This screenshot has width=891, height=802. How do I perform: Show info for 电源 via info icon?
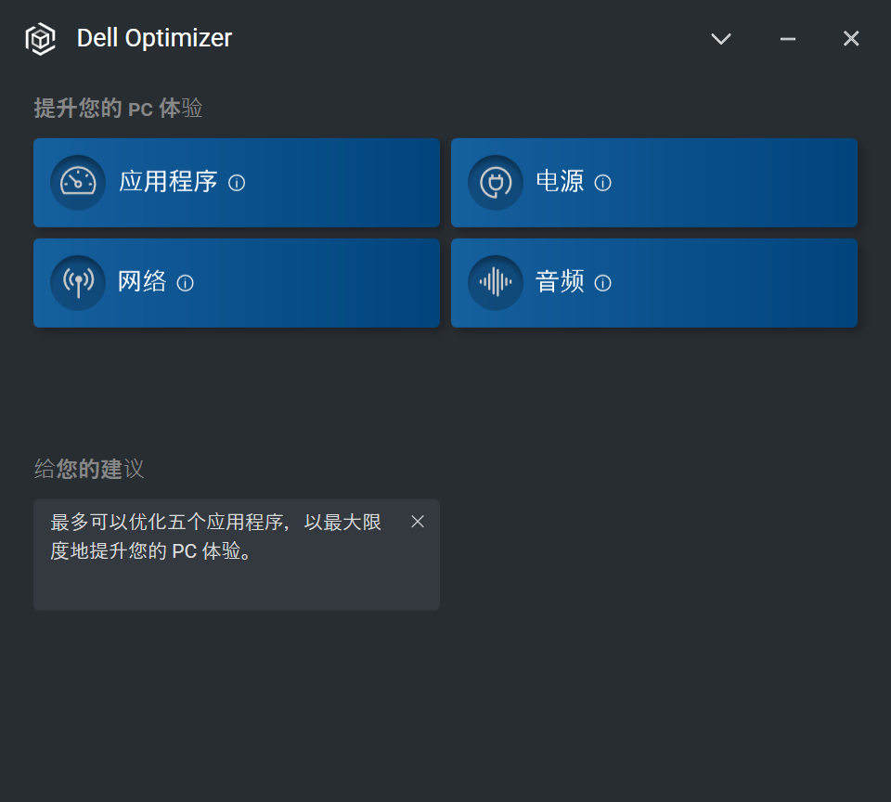coord(603,183)
